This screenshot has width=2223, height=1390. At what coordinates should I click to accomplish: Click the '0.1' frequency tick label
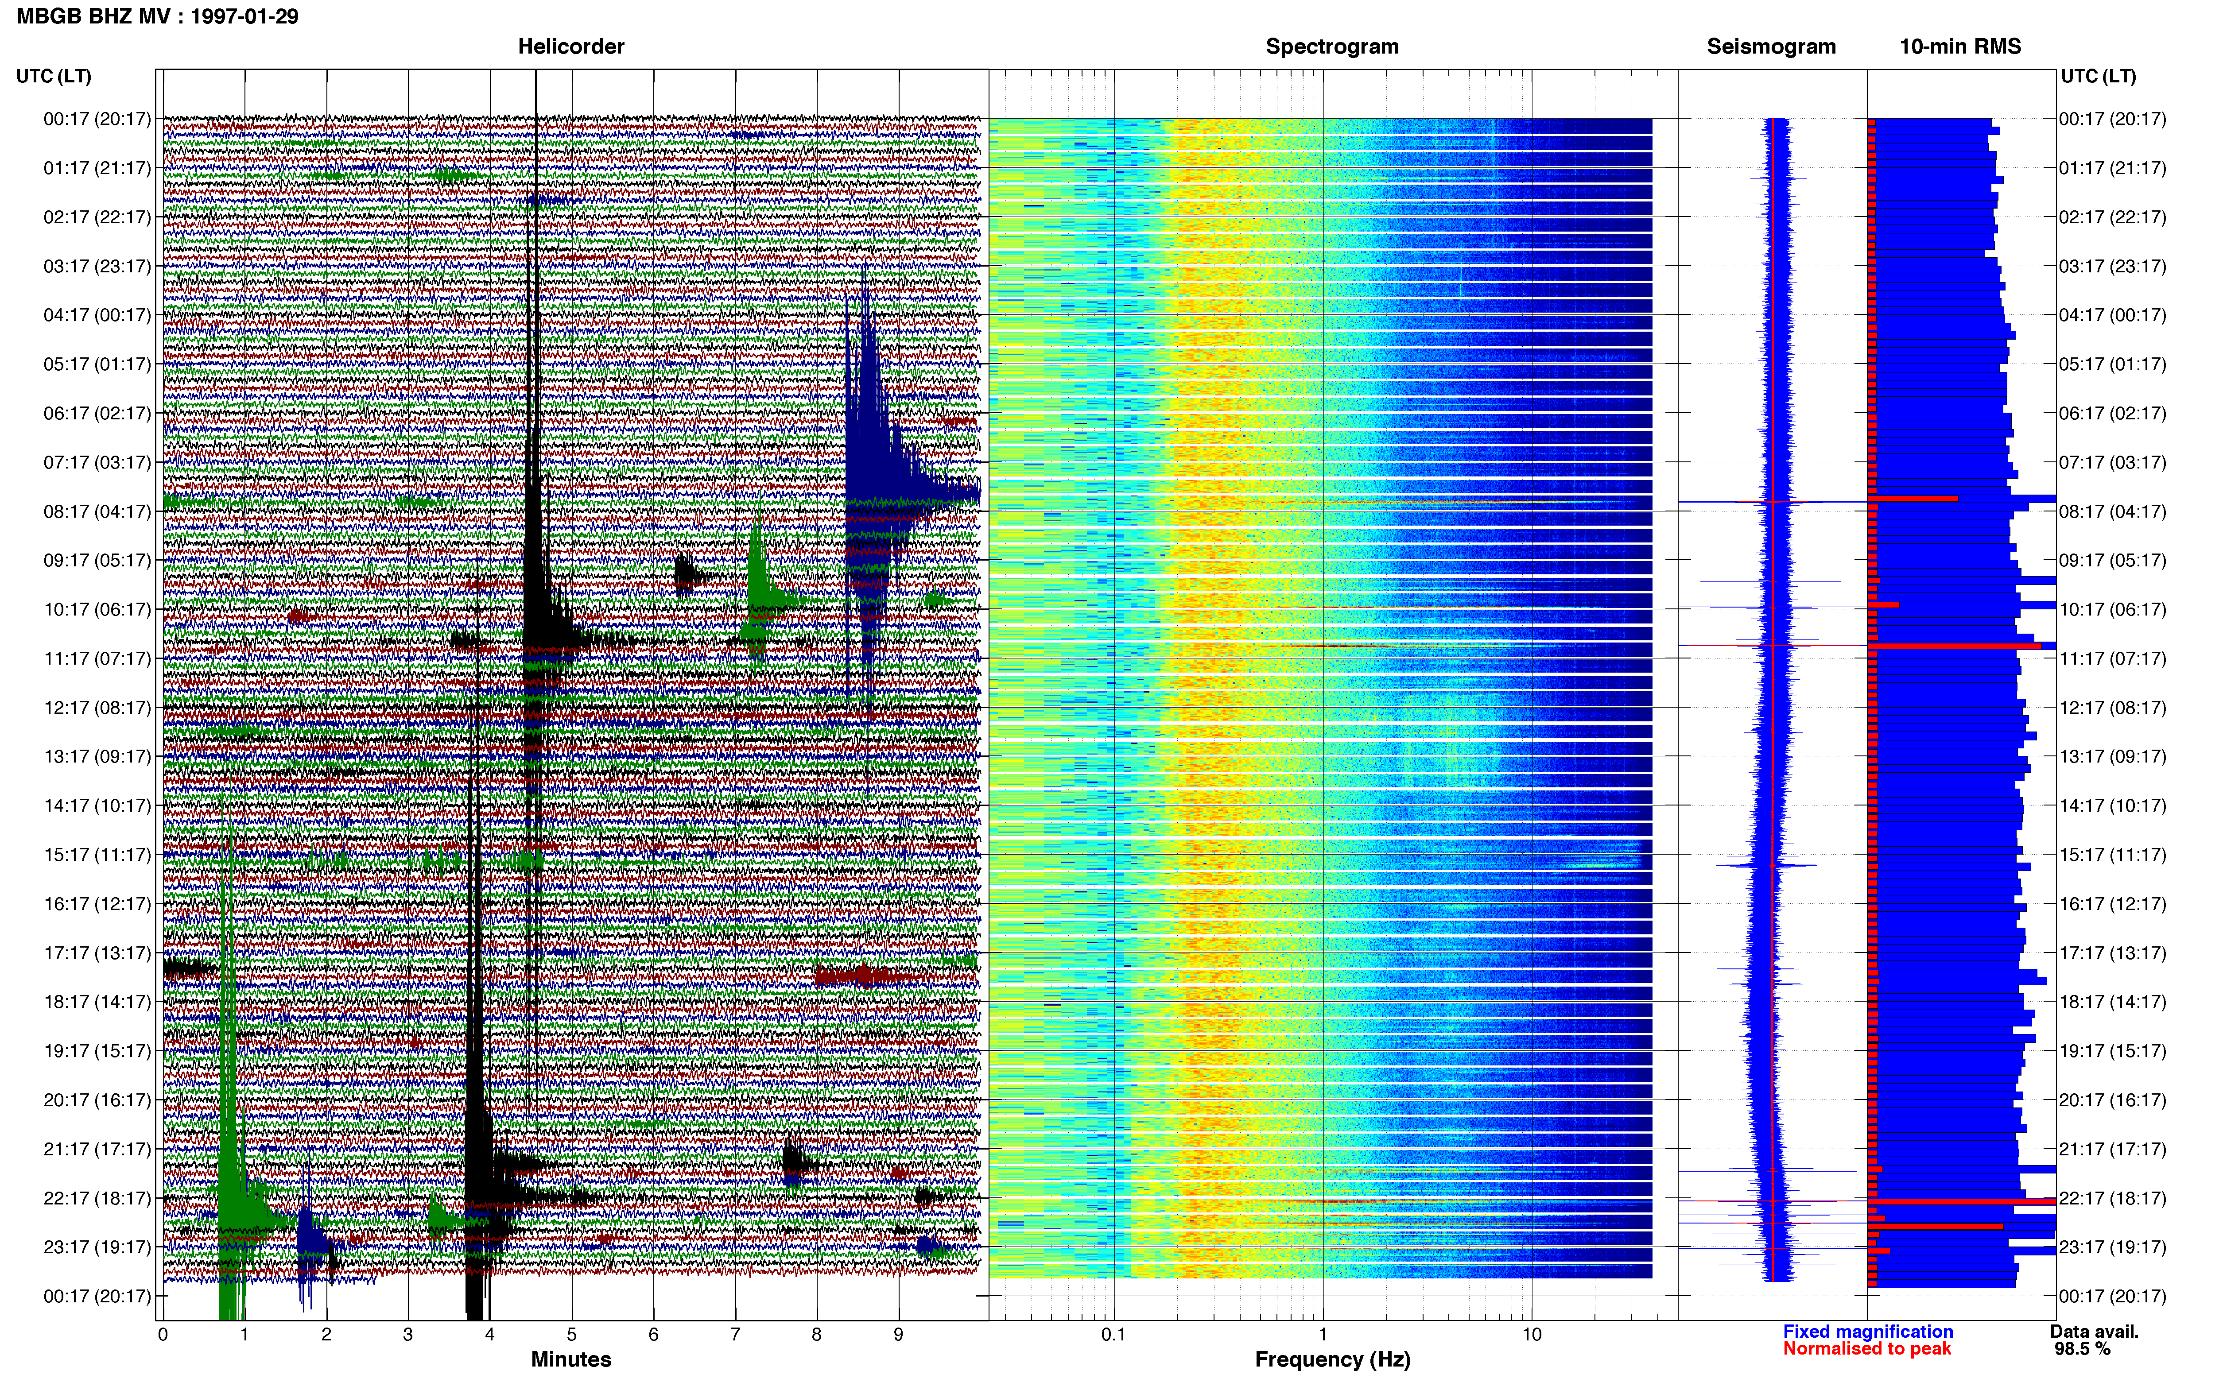pyautogui.click(x=1113, y=1335)
